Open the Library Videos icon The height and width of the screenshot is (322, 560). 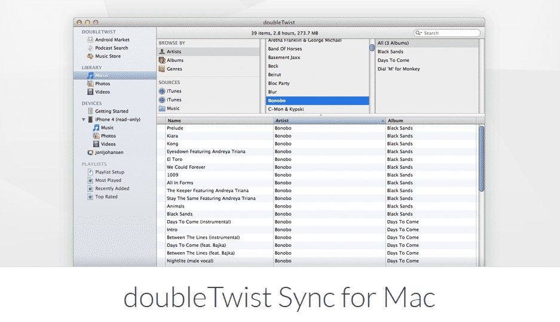pyautogui.click(x=90, y=92)
